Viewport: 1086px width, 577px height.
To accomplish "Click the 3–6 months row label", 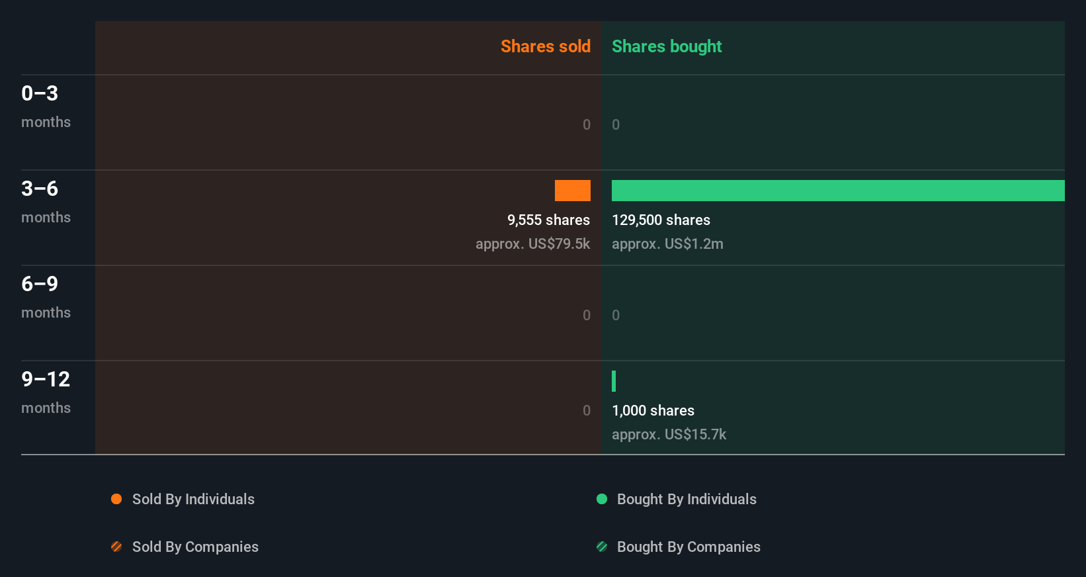I will (46, 202).
